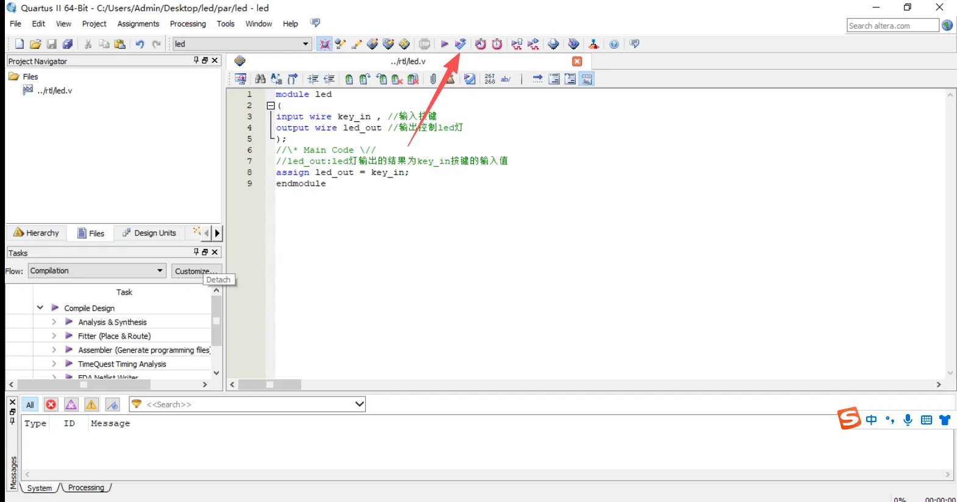The height and width of the screenshot is (502, 957).
Task: Float the Project Navigator panel
Action: [205, 60]
